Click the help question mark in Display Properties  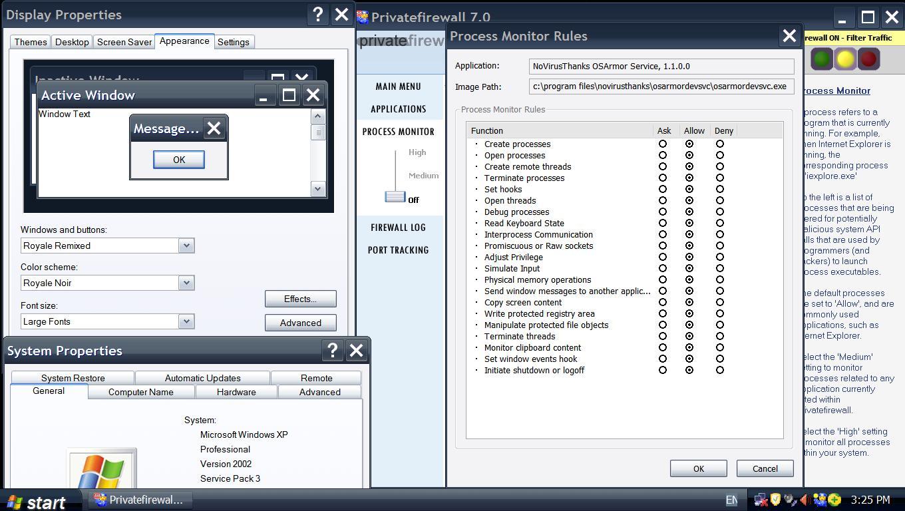point(318,15)
